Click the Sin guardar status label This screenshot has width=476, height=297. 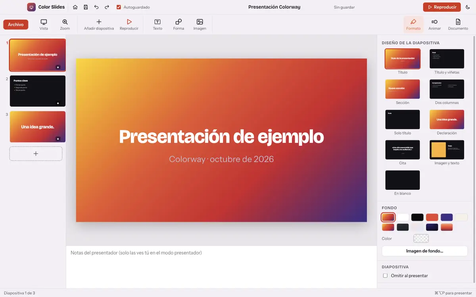344,7
